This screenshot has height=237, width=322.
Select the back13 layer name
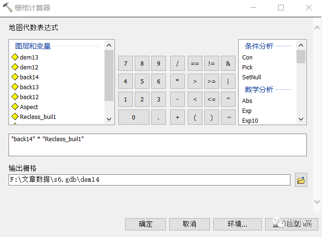pyautogui.click(x=29, y=87)
